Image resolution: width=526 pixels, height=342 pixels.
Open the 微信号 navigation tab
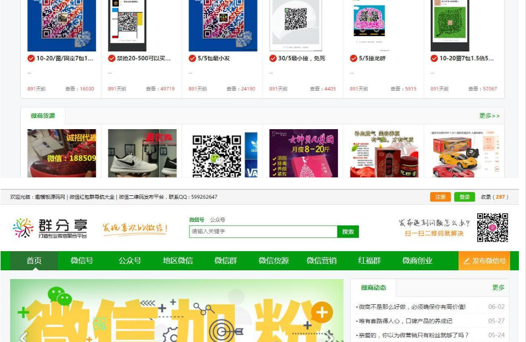tap(82, 260)
